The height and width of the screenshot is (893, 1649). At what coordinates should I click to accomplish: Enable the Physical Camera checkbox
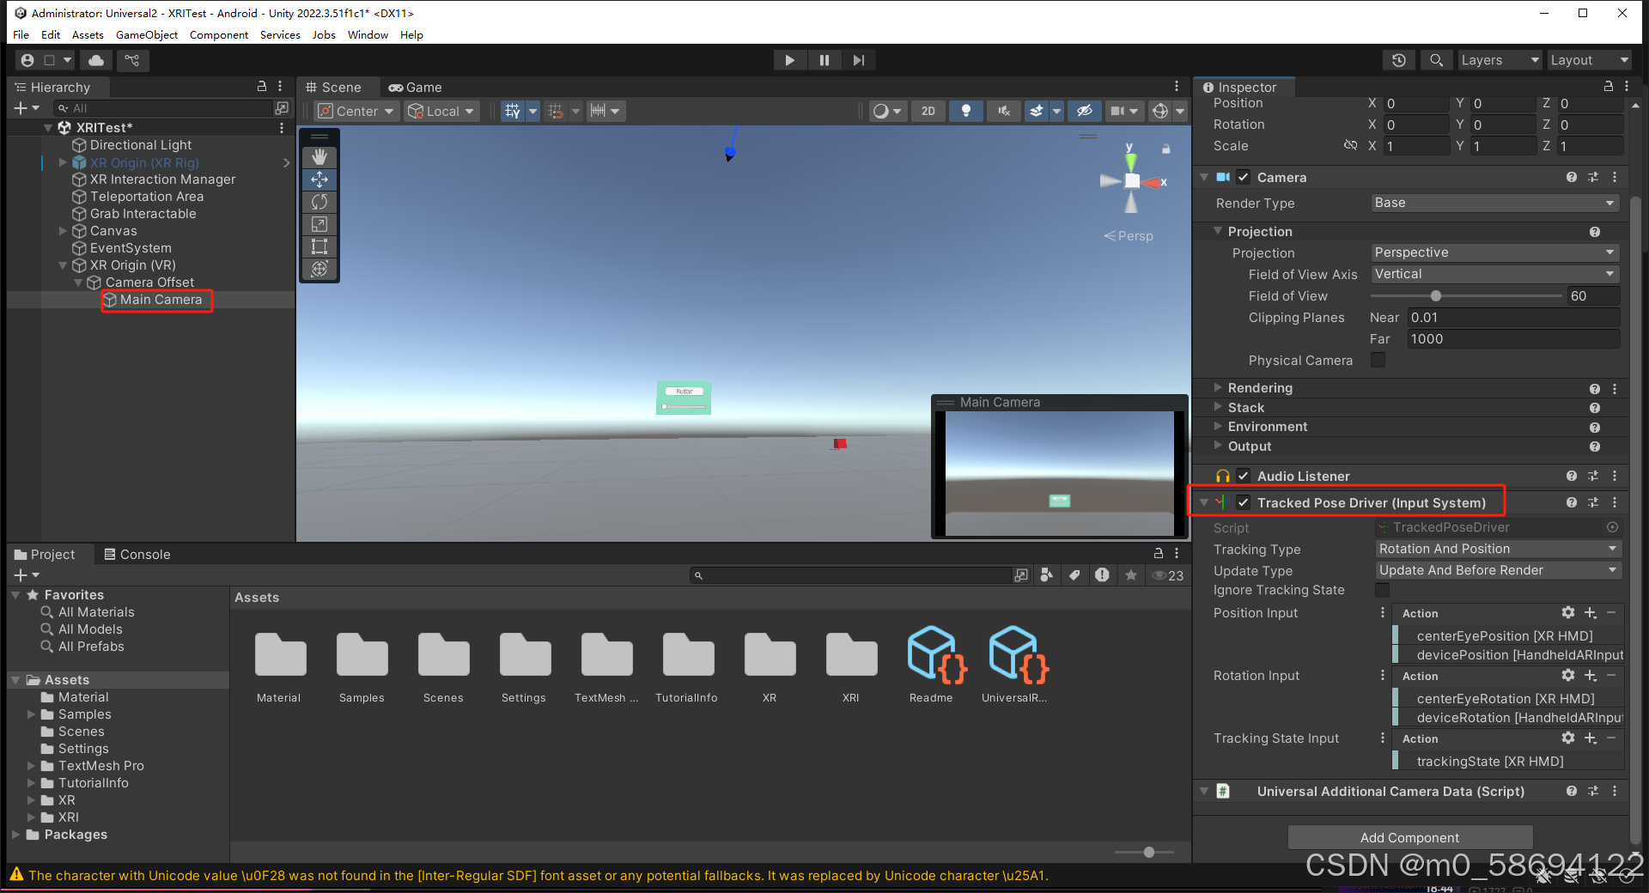(1378, 360)
